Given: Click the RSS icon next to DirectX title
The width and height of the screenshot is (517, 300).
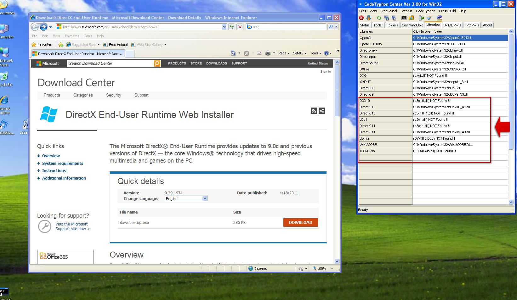Looking at the screenshot, I should (x=314, y=111).
